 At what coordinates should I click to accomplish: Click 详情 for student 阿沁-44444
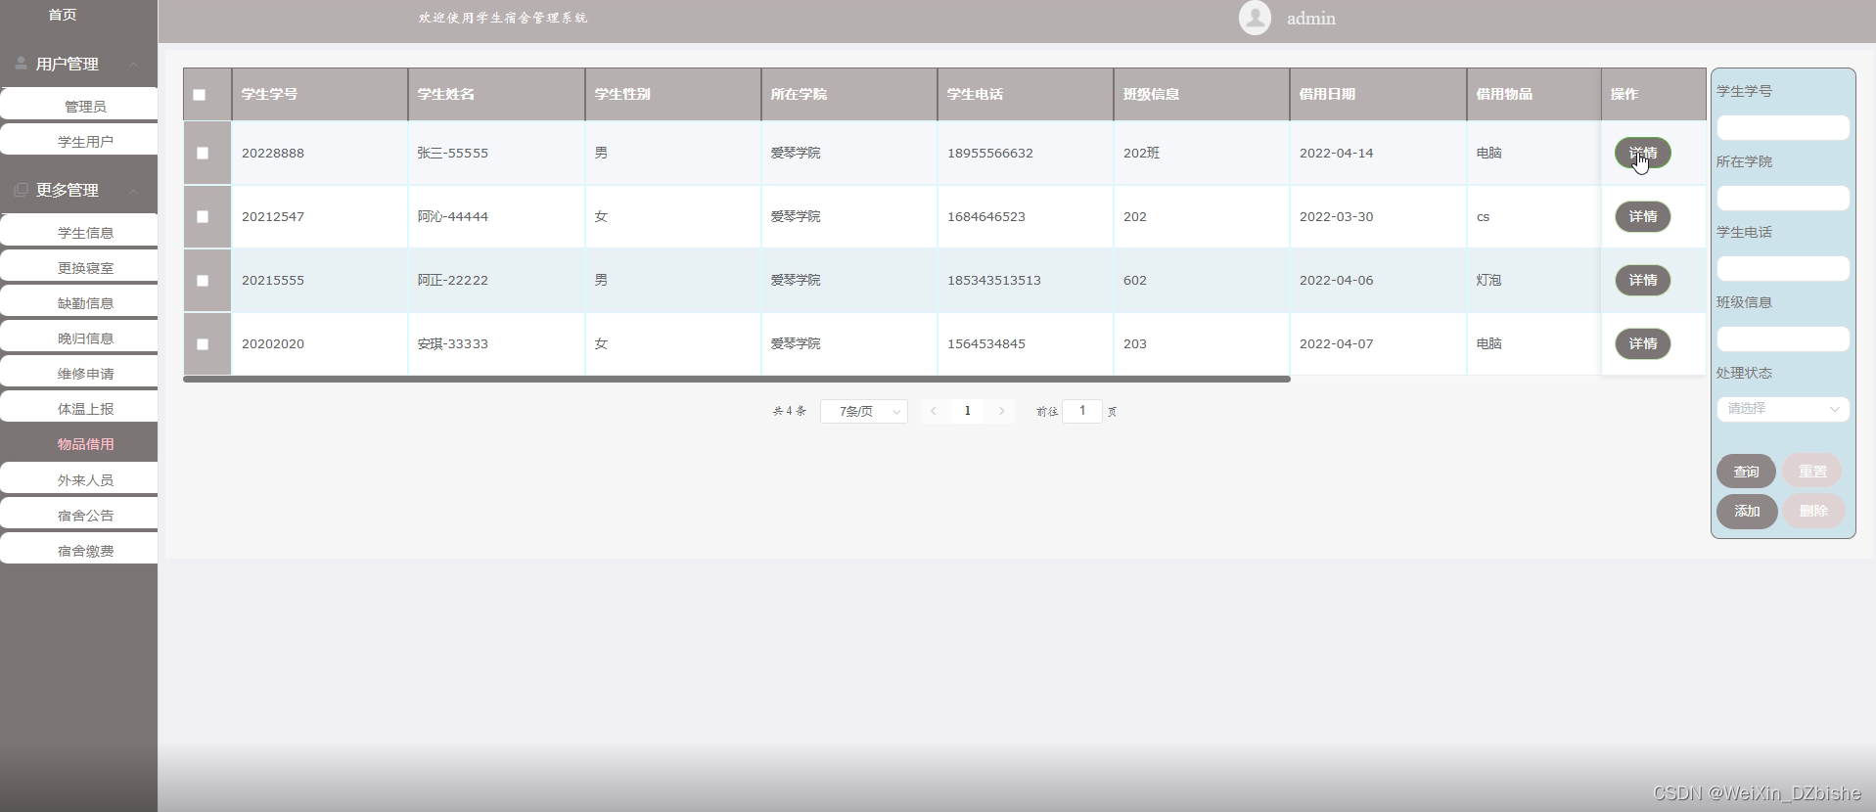(x=1643, y=216)
